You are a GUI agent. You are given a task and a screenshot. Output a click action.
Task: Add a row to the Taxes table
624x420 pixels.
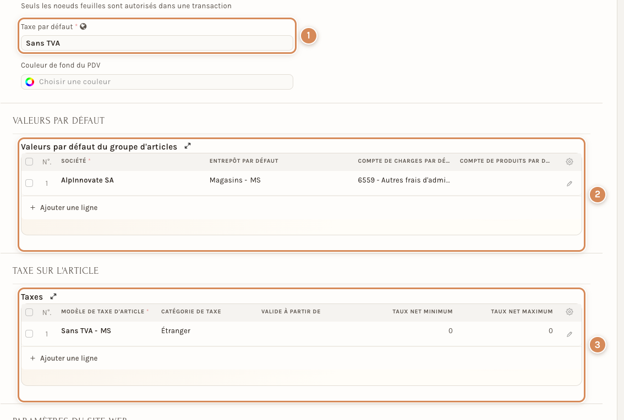pos(64,358)
